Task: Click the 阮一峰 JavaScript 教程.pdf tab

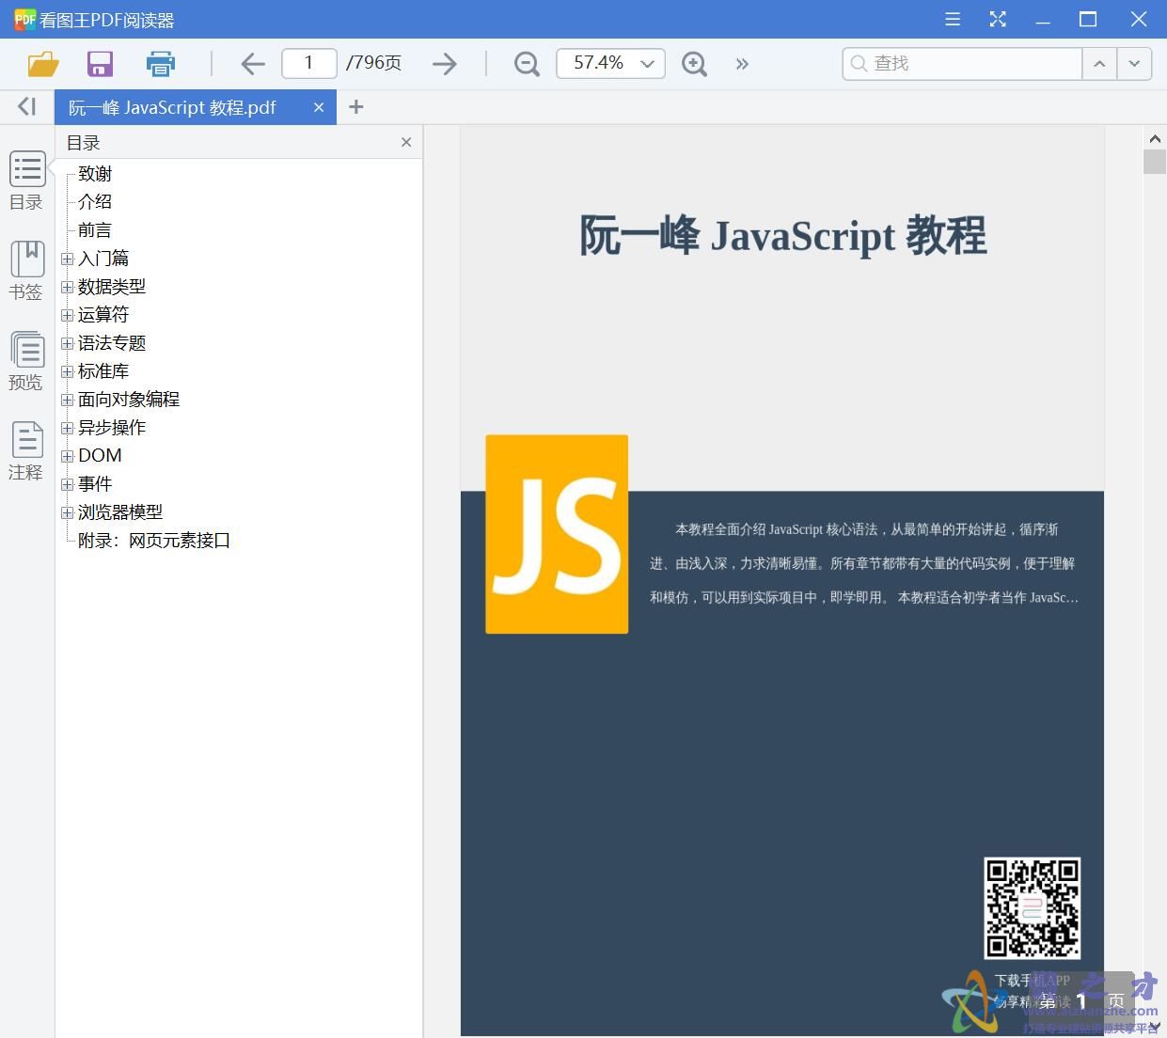Action: coord(169,106)
